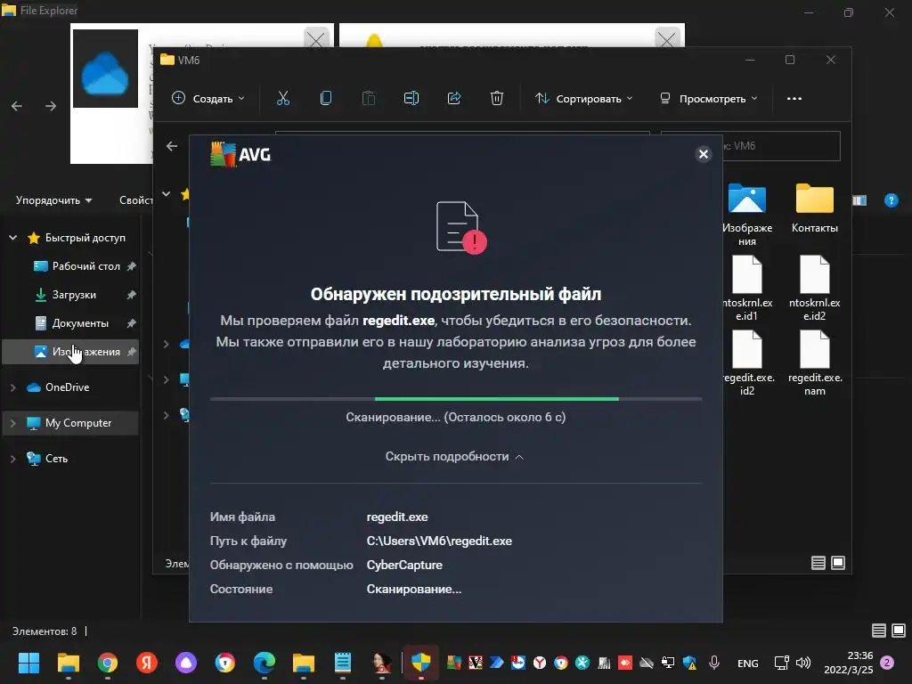Expand the My Computer tree node

coord(12,423)
